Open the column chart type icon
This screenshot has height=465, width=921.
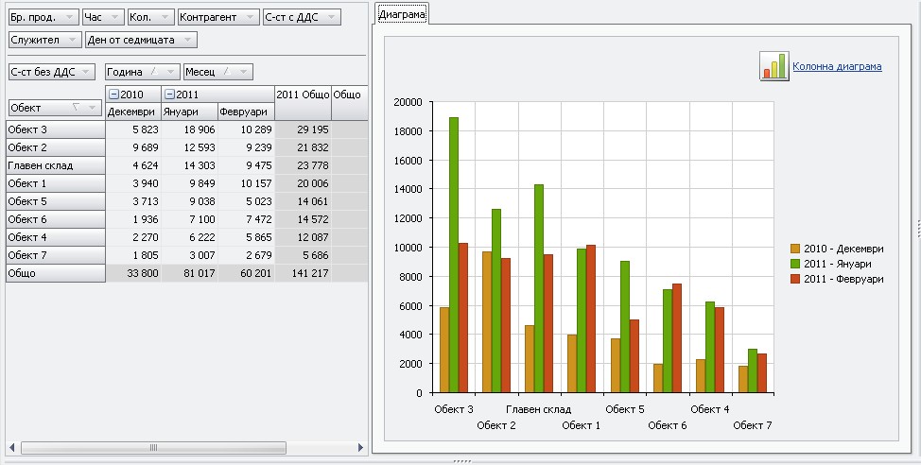(x=774, y=66)
